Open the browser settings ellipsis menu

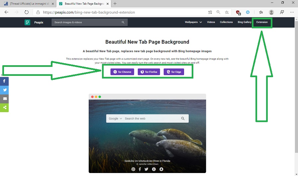click(x=292, y=12)
